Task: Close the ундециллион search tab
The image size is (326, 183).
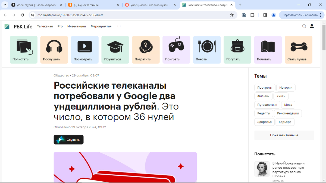Action: tap(175, 5)
